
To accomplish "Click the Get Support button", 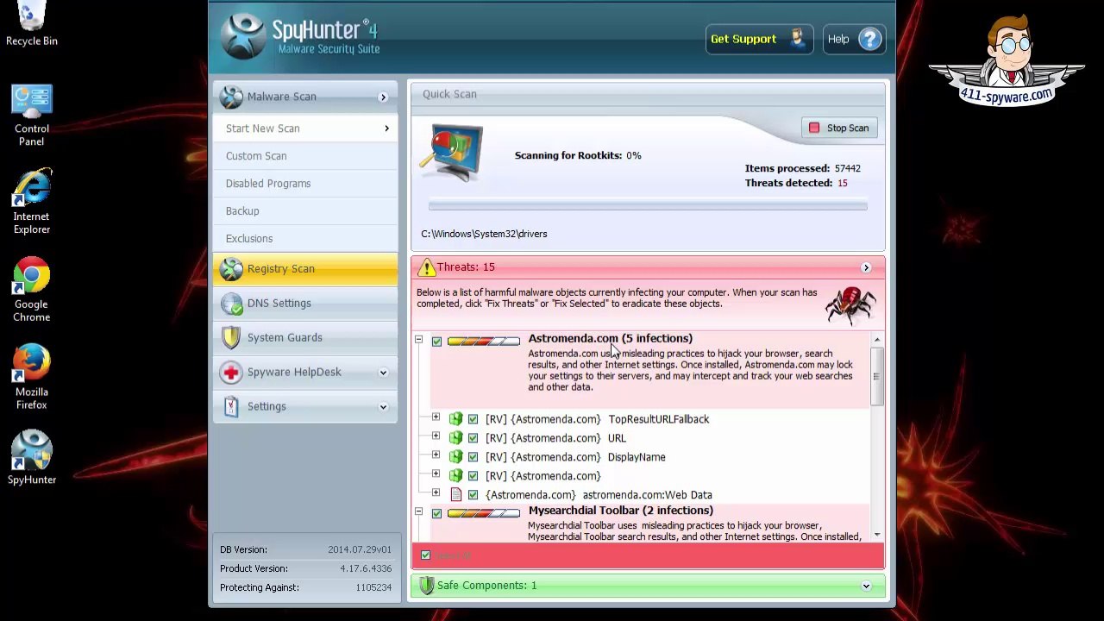I will click(758, 39).
